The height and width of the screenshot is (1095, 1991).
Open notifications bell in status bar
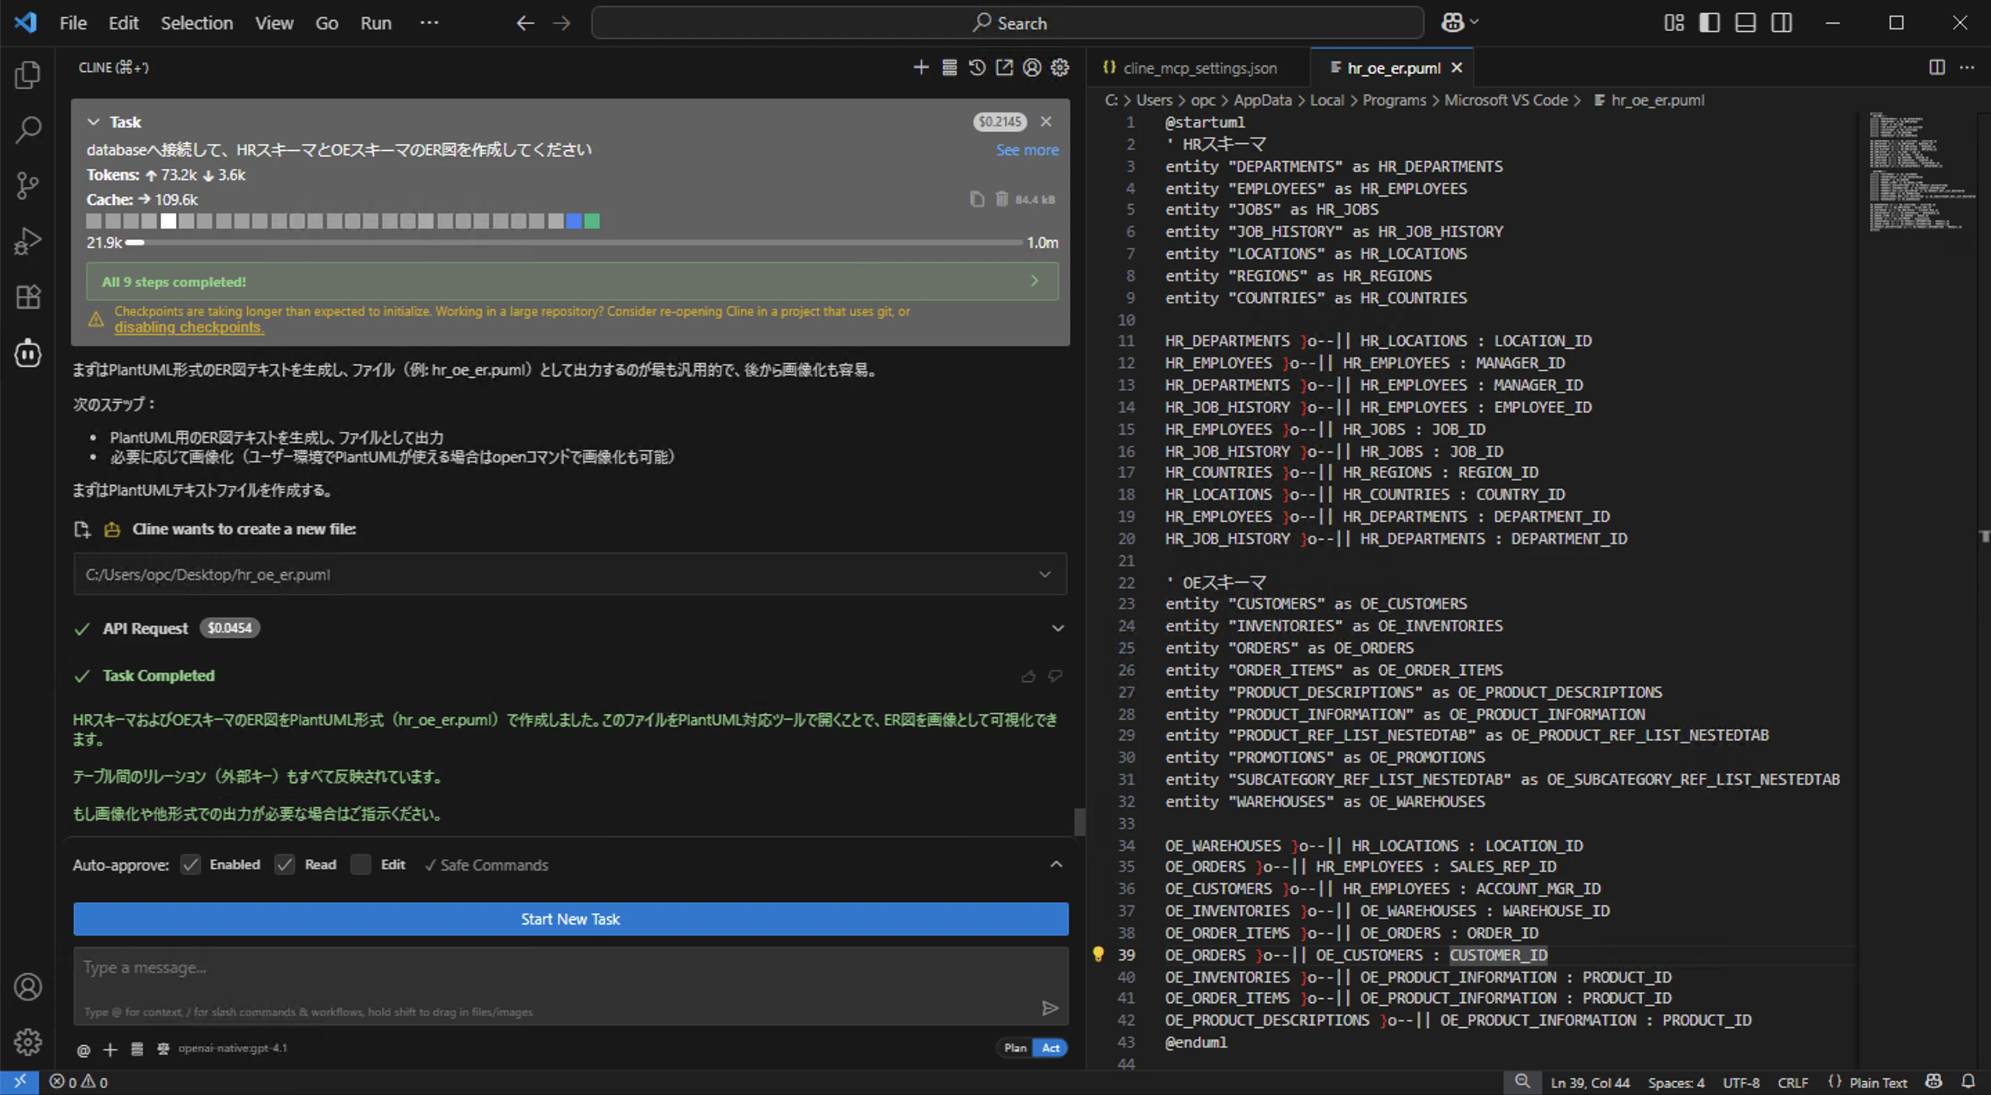click(x=1969, y=1082)
